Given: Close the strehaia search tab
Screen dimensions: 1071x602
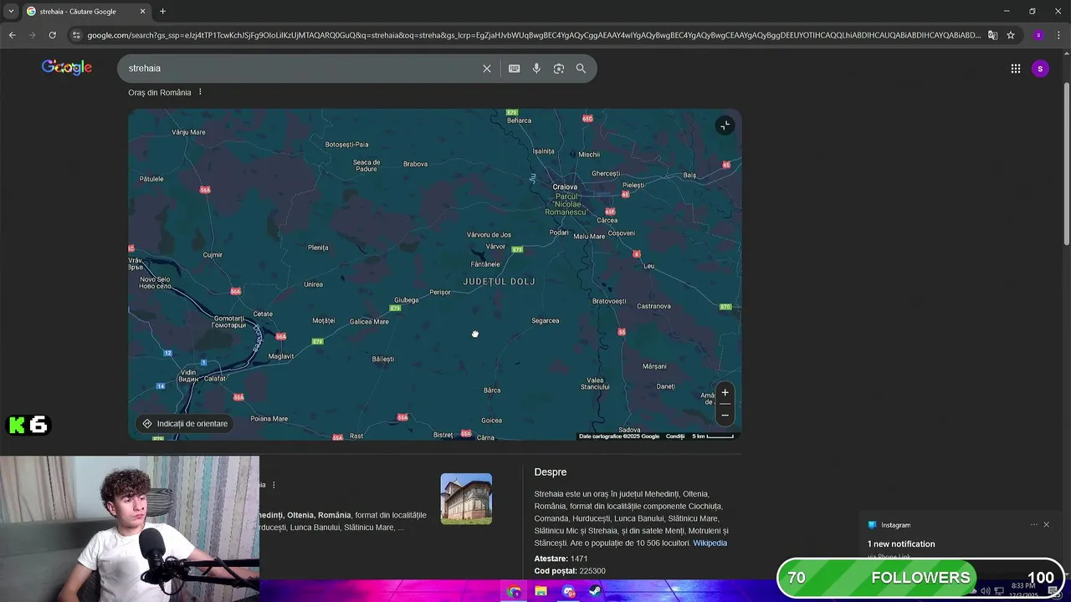Looking at the screenshot, I should click(142, 12).
